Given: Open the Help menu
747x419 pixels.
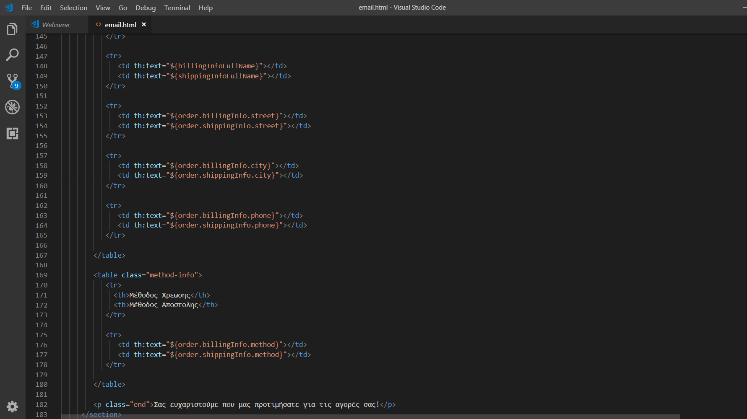Looking at the screenshot, I should coord(206,8).
